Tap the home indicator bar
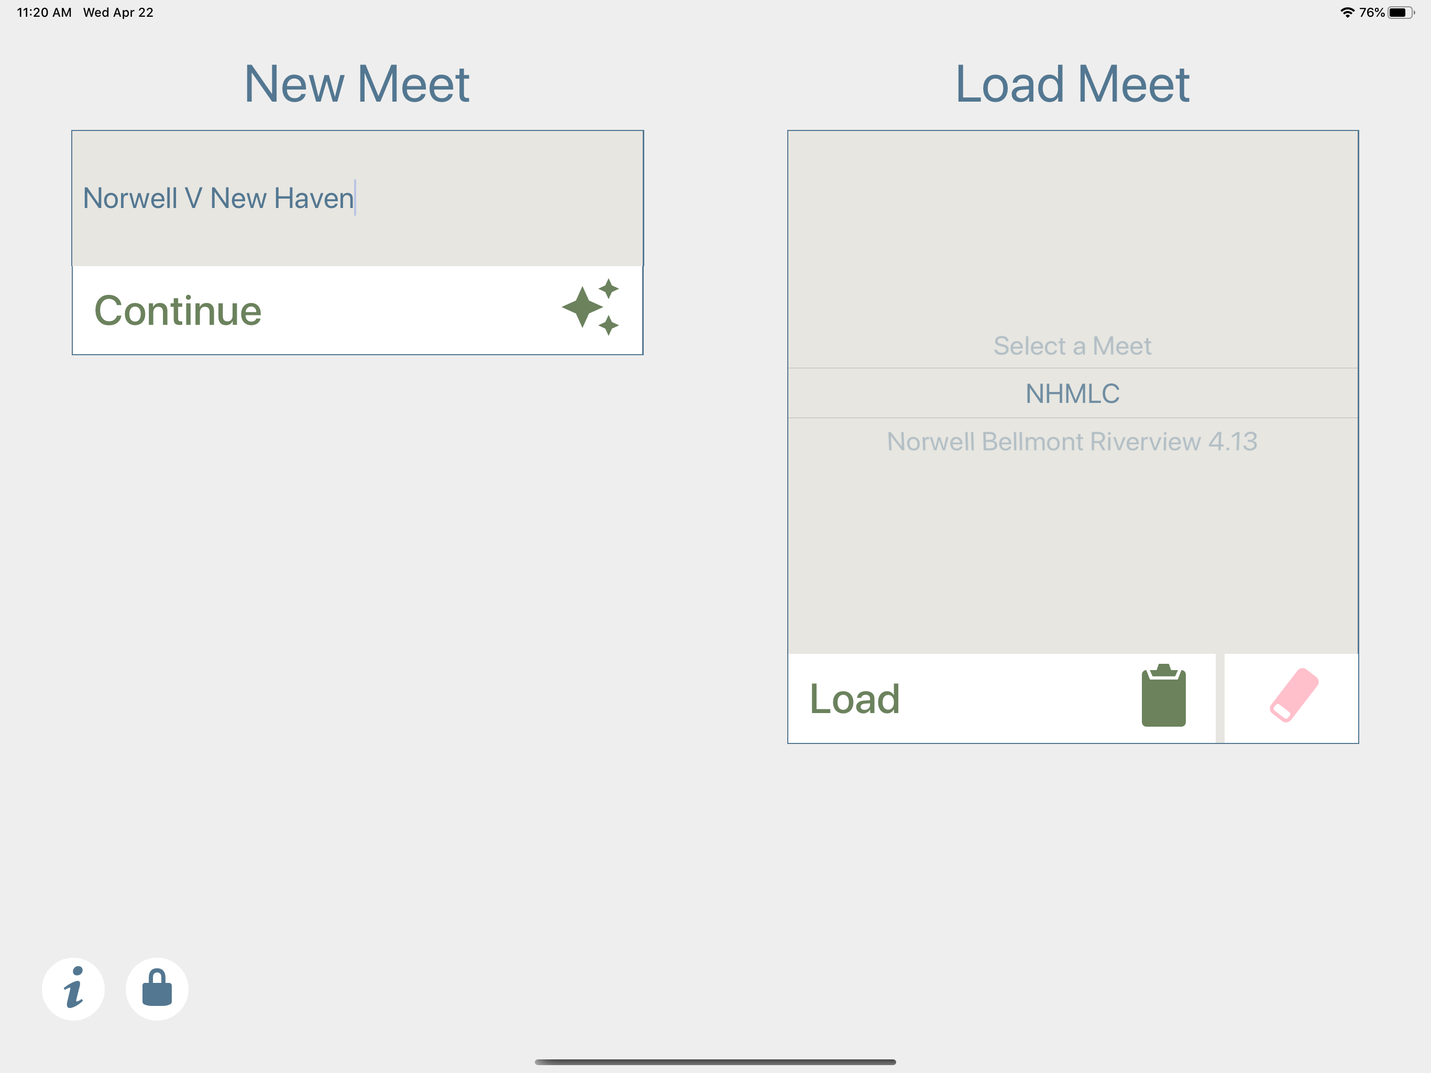The height and width of the screenshot is (1073, 1431). pyautogui.click(x=715, y=1062)
